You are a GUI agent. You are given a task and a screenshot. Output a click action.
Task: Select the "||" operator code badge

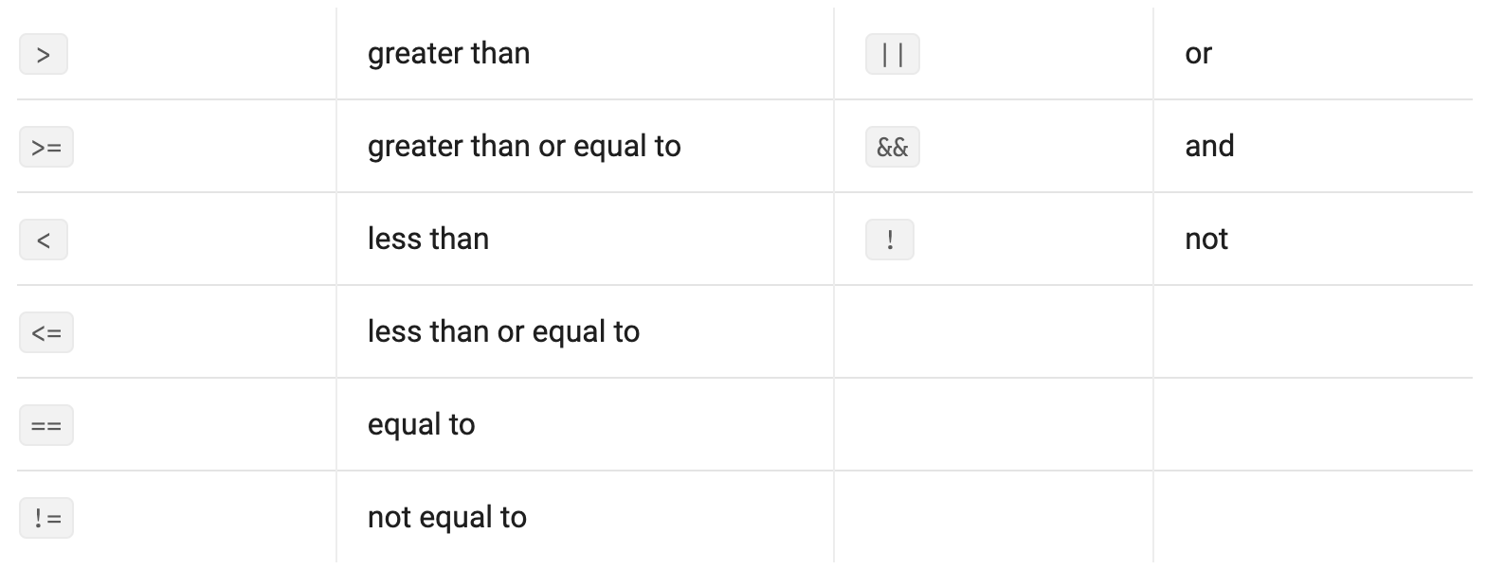[892, 54]
